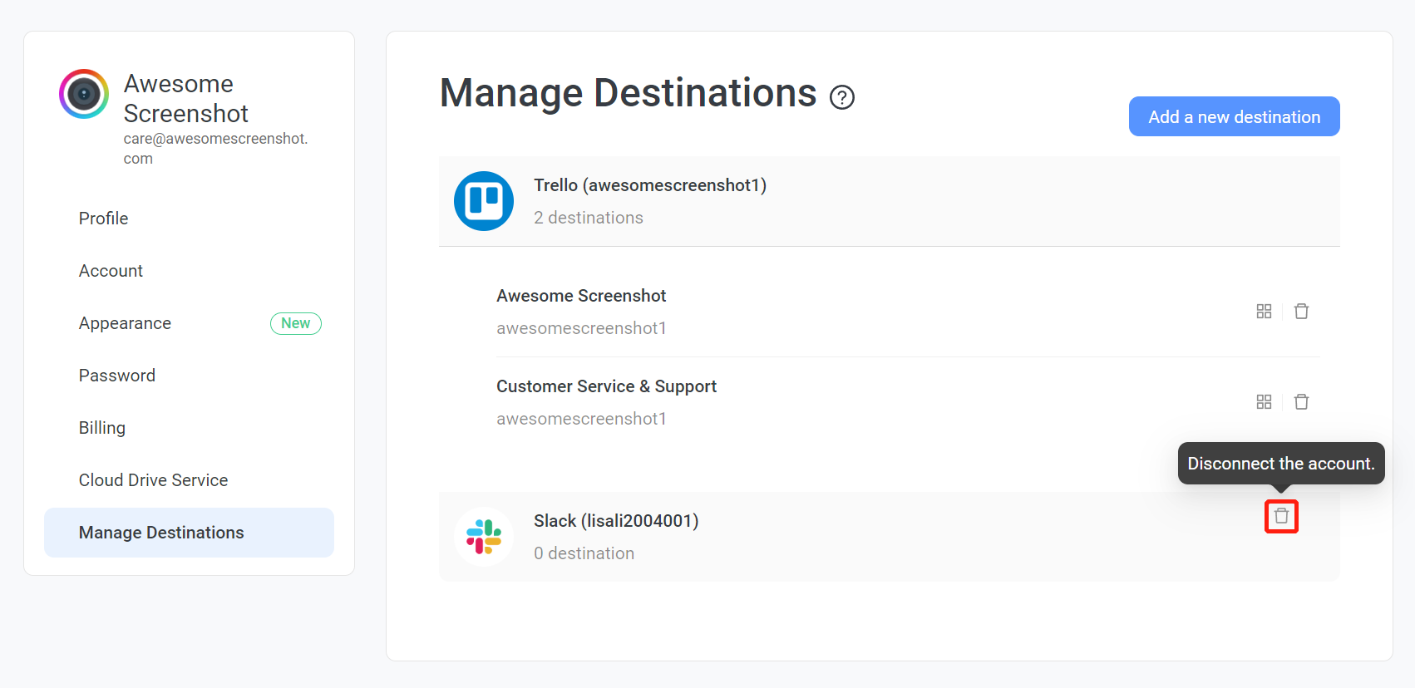This screenshot has height=688, width=1415.
Task: Click the Manage Destinations page heading
Action: [x=629, y=93]
